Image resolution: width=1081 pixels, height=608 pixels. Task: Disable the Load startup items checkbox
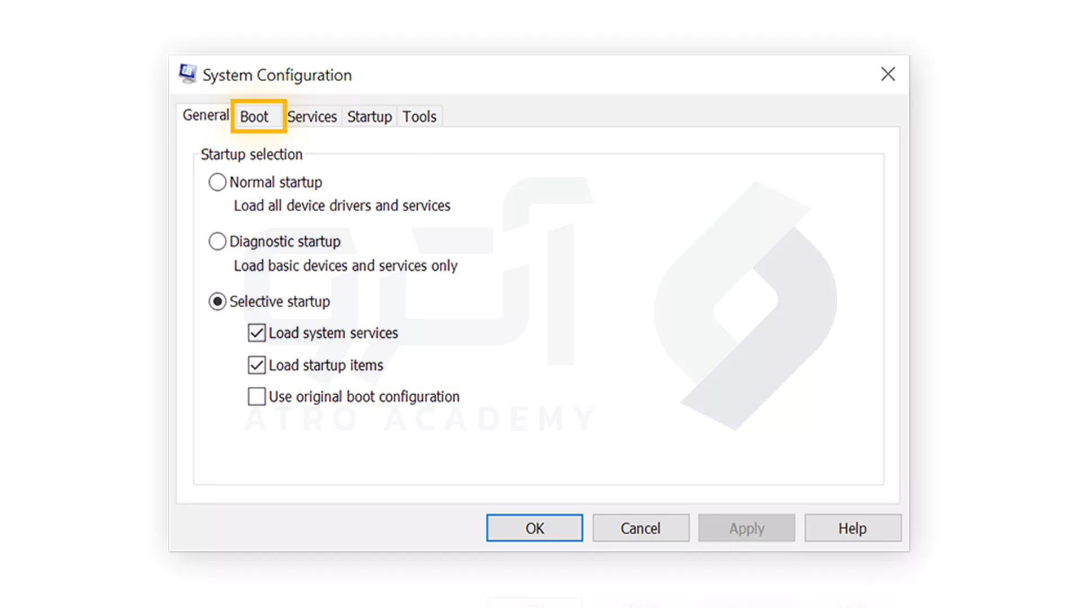click(x=257, y=365)
